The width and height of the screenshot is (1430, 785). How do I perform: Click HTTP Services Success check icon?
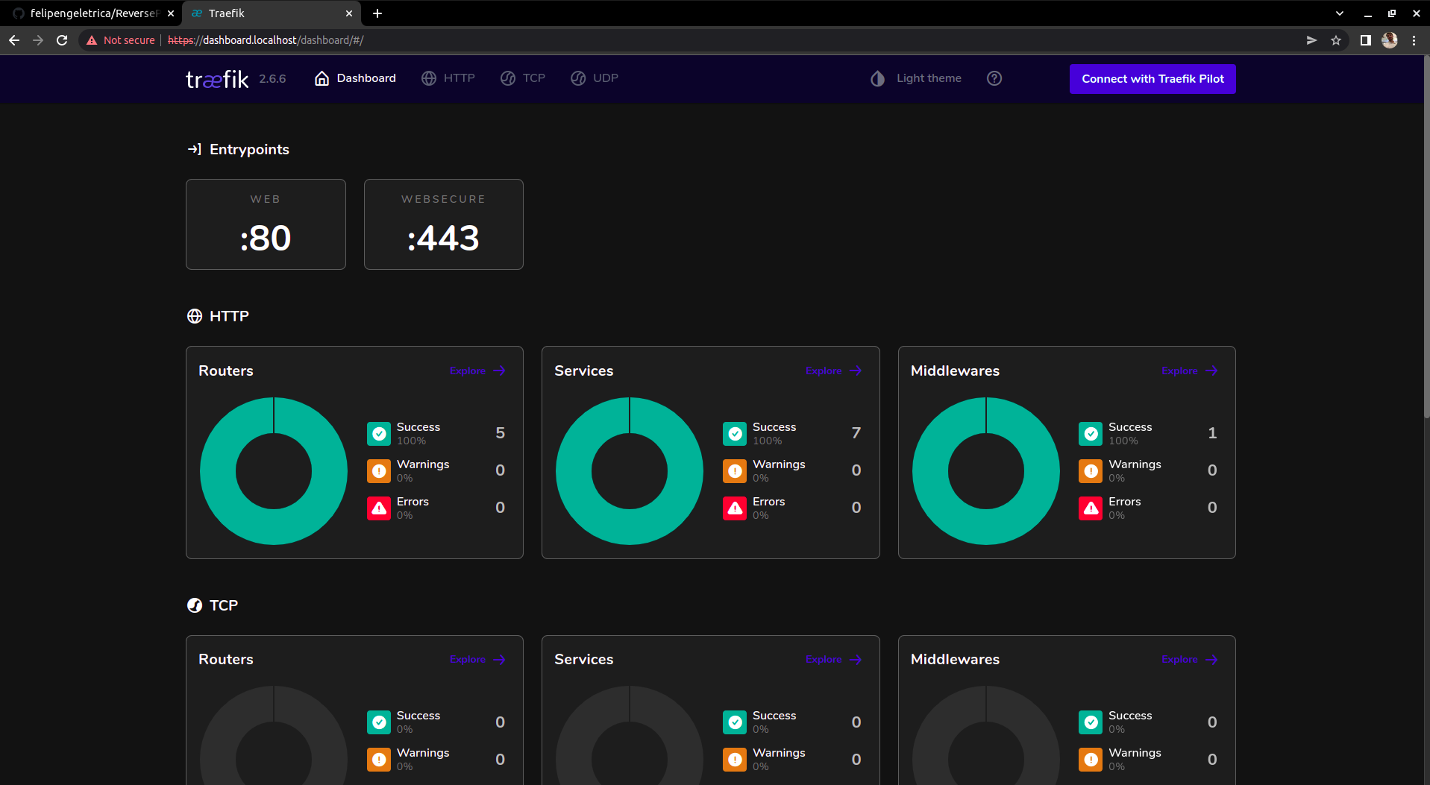[x=735, y=433]
